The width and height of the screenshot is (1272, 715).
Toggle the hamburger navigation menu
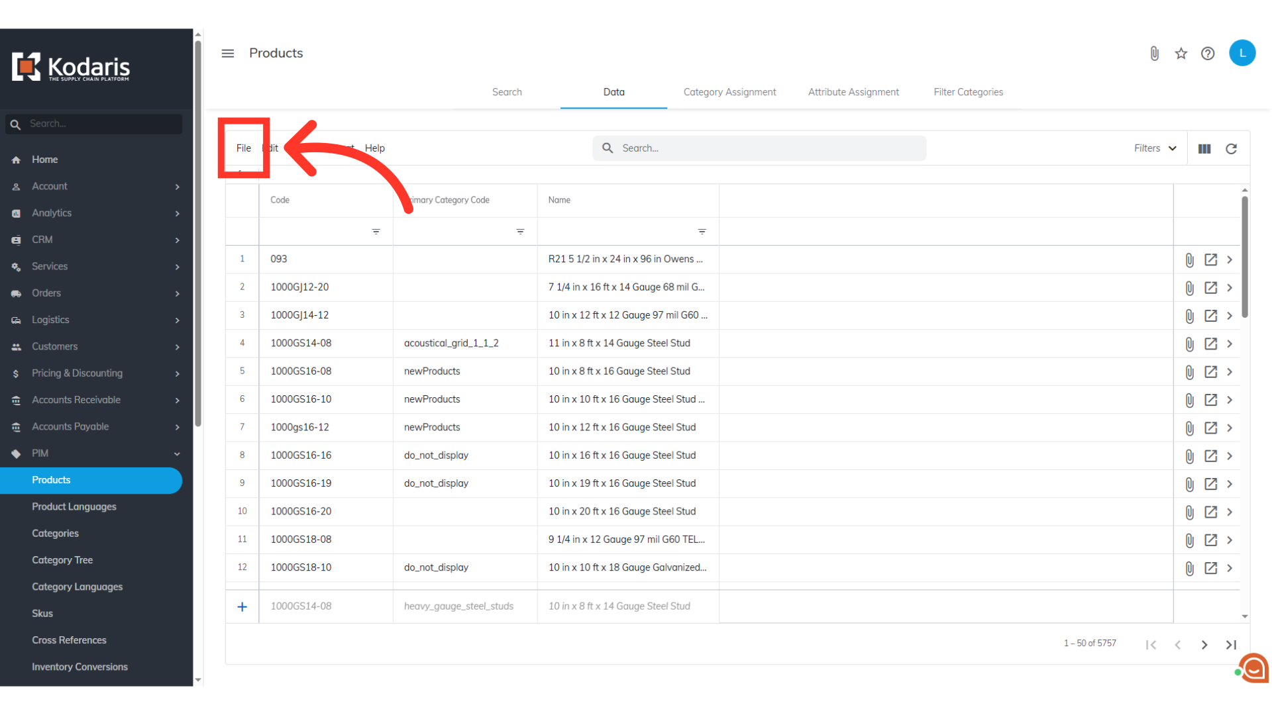(228, 54)
